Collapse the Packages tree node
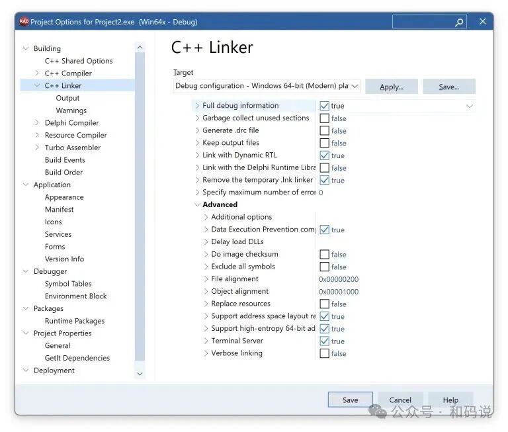Screen dimensions: 508x432 coord(26,308)
